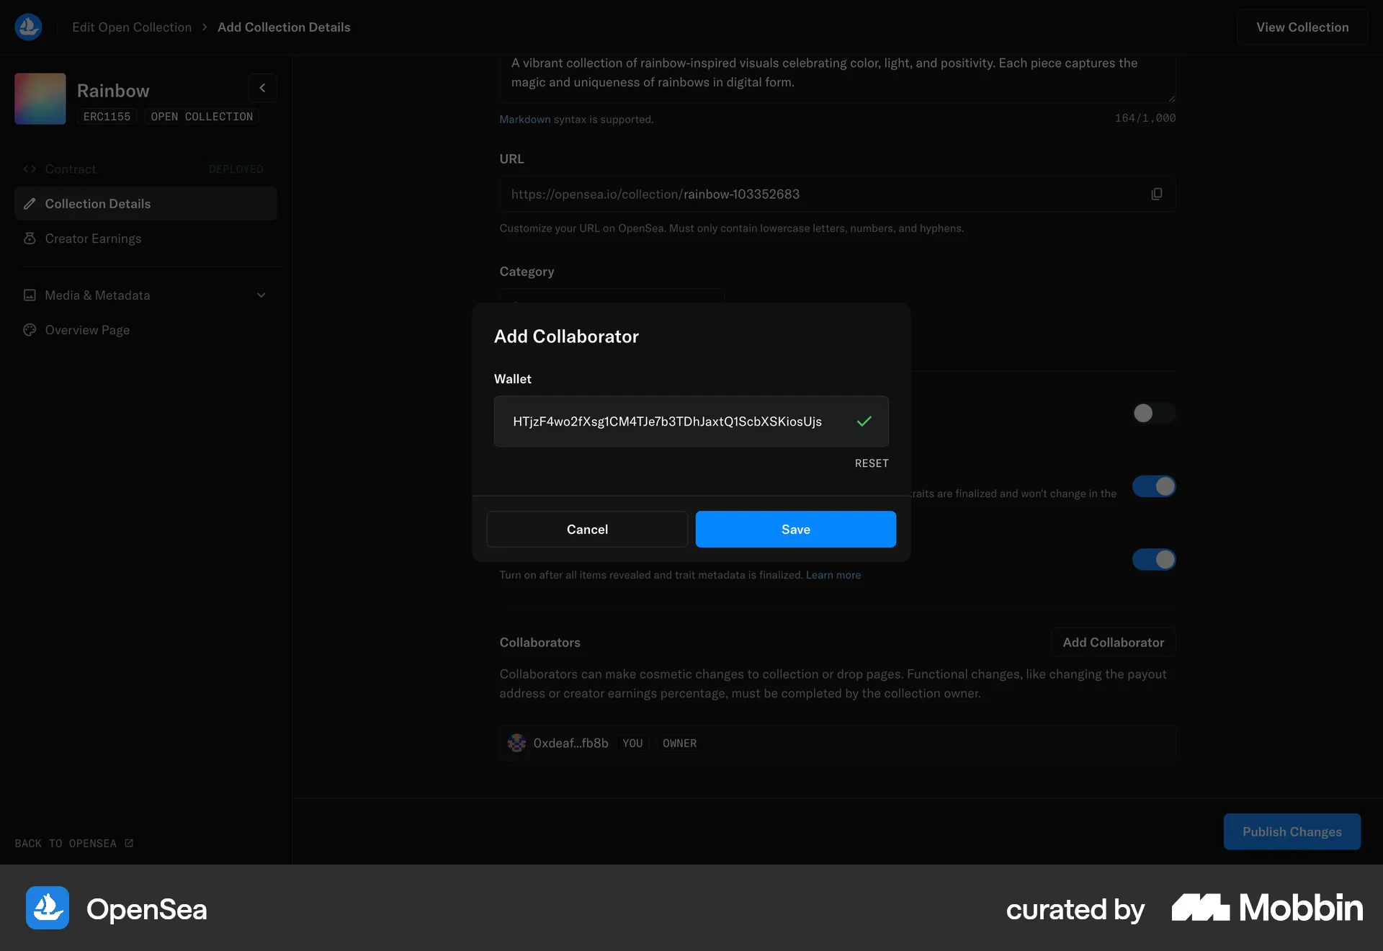The image size is (1383, 951).
Task: Click the Media & Metadata image icon
Action: [30, 295]
